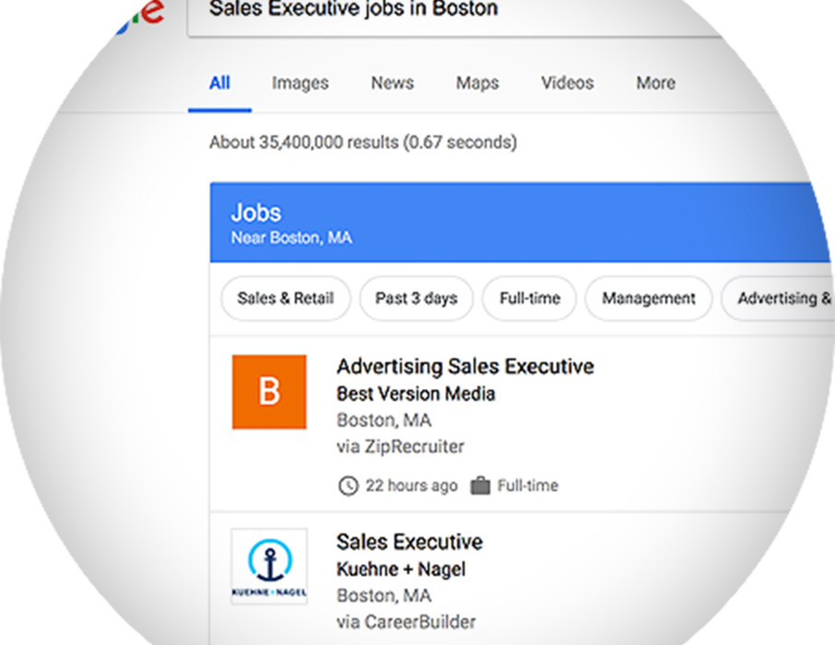Click the 22 hours ago posting time
This screenshot has height=645, width=835.
tap(411, 486)
